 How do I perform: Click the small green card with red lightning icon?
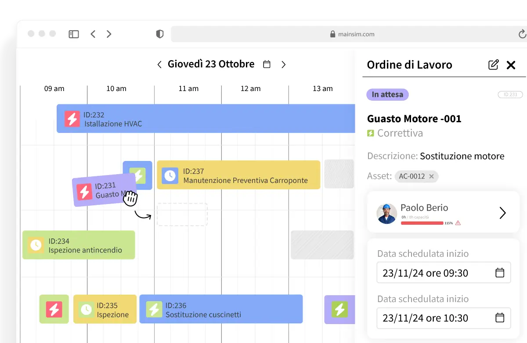click(x=54, y=309)
